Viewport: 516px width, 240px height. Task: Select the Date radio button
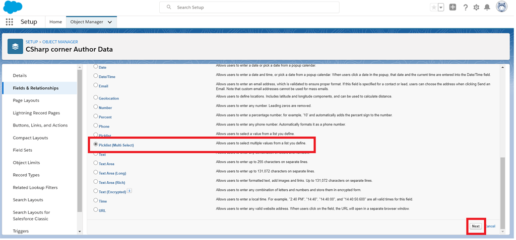point(96,66)
